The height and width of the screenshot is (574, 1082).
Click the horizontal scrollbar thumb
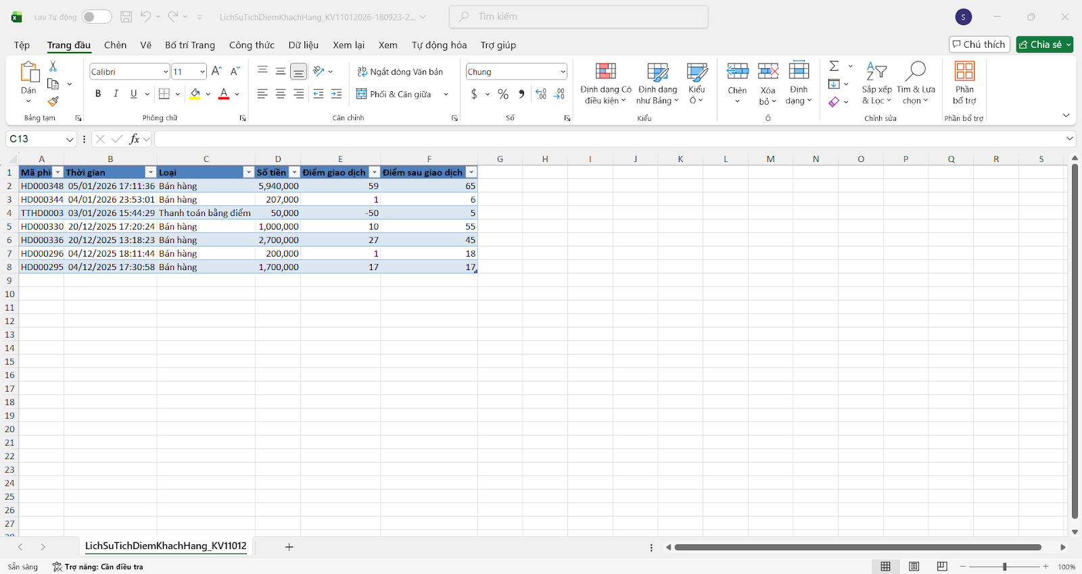(857, 547)
